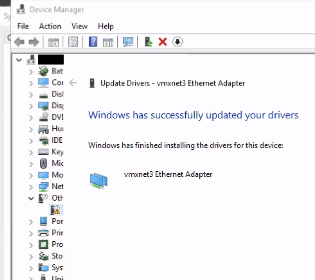Image resolution: width=315 pixels, height=280 pixels.
Task: Expand the Keyboards tree node
Action: click(x=31, y=153)
